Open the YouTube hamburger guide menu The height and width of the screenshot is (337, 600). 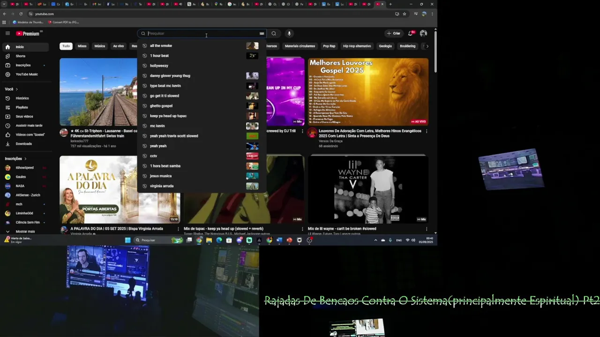pyautogui.click(x=7, y=33)
